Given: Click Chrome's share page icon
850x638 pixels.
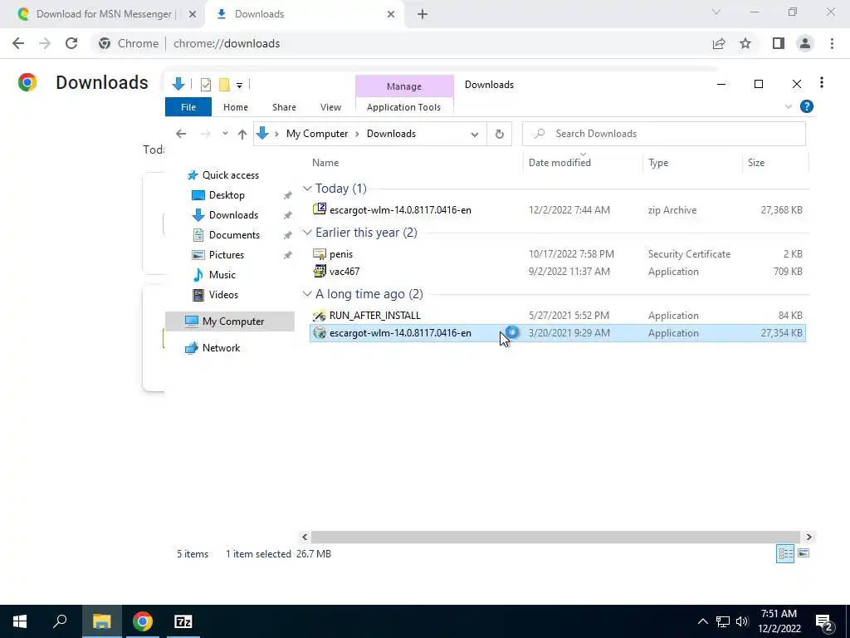Looking at the screenshot, I should click(x=719, y=43).
